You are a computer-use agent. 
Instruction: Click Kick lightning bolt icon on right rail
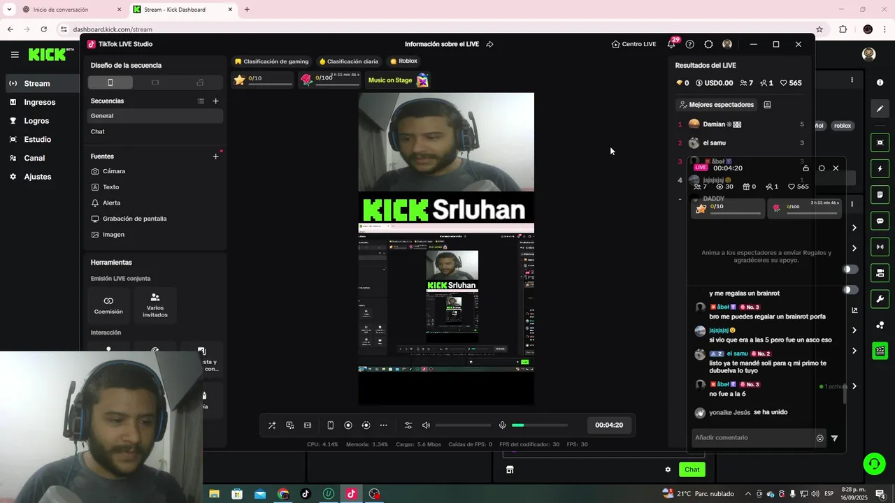pyautogui.click(x=880, y=168)
